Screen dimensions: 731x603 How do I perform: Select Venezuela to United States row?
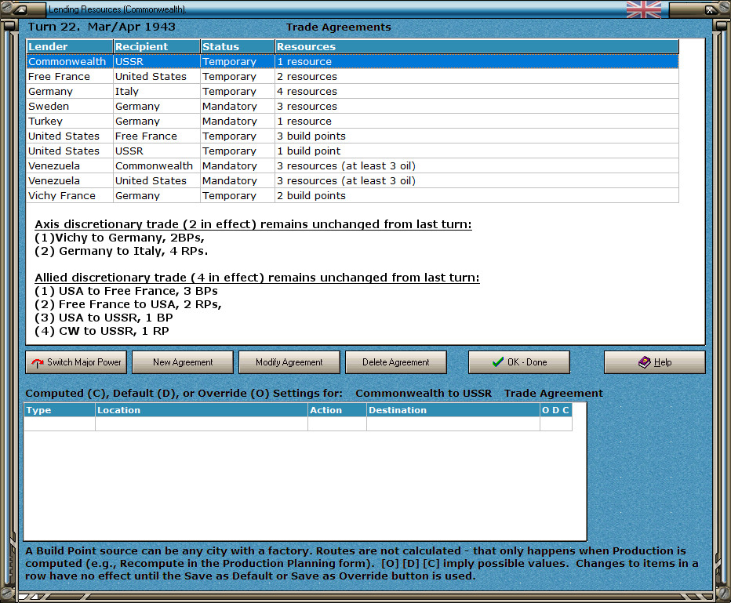[352, 181]
